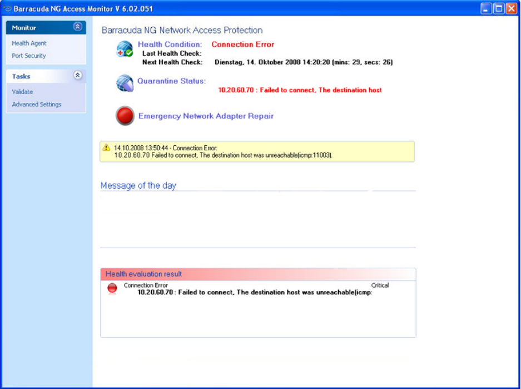Click the Barracuda title bar app icon
Screen dimensions: 521x389
pyautogui.click(x=7, y=9)
